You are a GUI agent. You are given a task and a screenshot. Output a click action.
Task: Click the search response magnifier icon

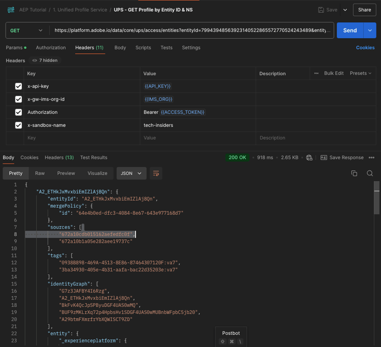[x=370, y=173]
